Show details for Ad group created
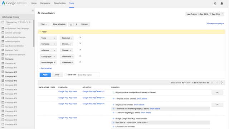 (139, 105)
